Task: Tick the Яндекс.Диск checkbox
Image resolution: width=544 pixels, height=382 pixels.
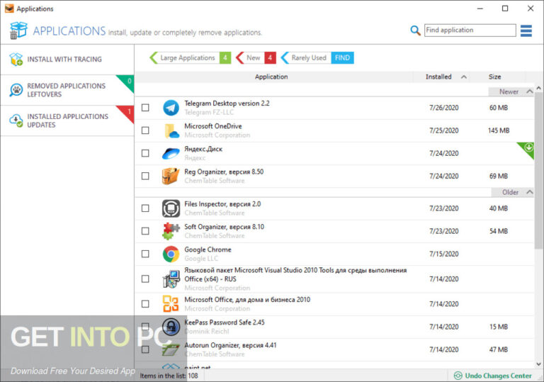Action: [x=145, y=153]
